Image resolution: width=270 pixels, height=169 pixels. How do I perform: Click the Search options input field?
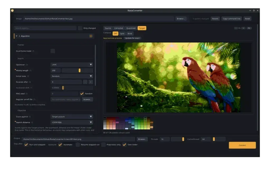point(45,28)
